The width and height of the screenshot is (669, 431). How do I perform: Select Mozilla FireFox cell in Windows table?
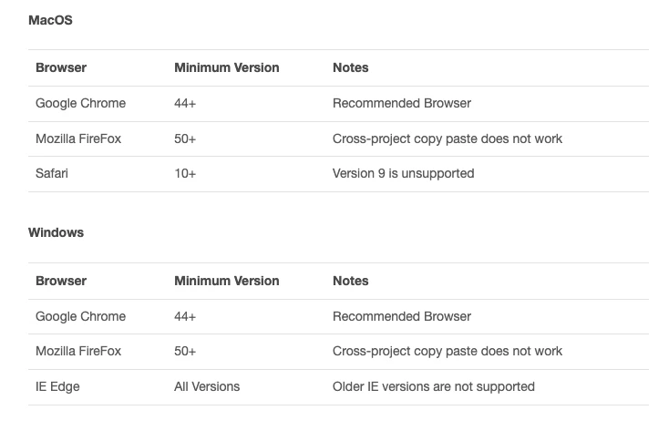(78, 351)
